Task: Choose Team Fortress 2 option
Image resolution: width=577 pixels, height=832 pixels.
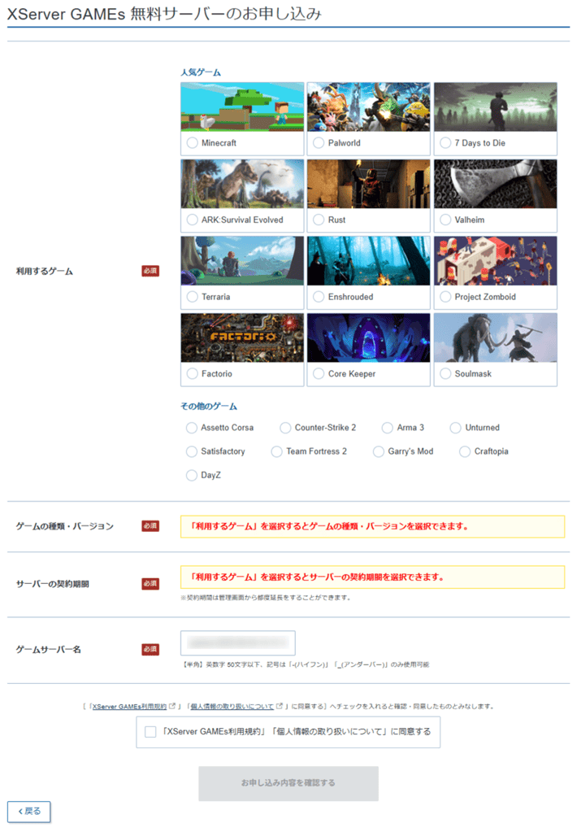Action: click(x=277, y=451)
